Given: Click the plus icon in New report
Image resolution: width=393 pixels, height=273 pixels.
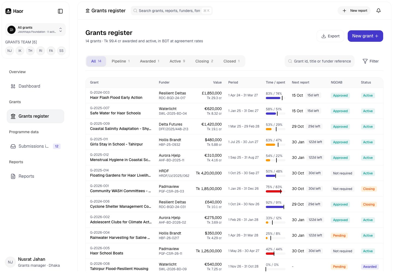Looking at the screenshot, I should pyautogui.click(x=344, y=11).
